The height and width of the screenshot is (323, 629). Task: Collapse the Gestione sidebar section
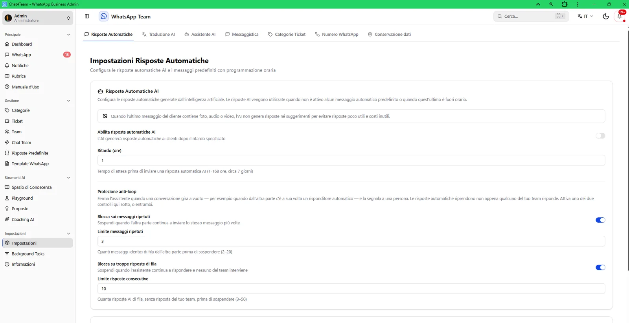pos(68,101)
